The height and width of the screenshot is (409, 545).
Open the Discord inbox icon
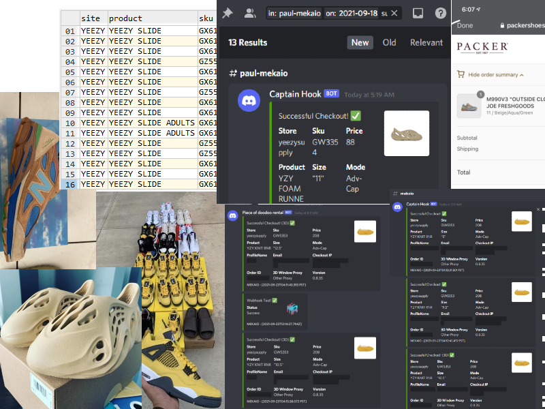418,13
